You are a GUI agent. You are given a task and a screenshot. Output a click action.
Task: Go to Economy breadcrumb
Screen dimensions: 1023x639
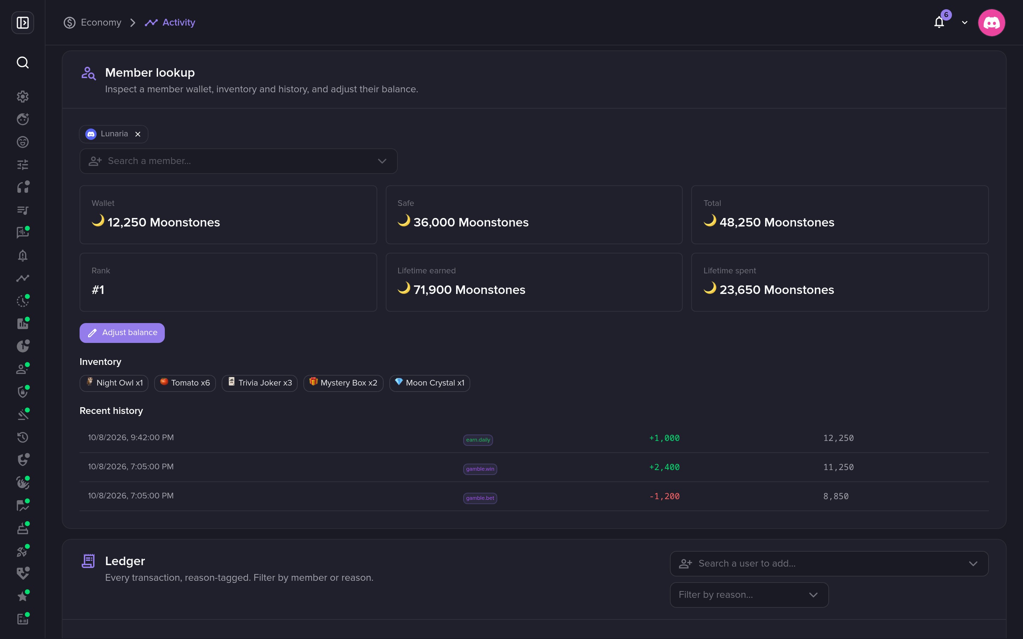tap(93, 22)
